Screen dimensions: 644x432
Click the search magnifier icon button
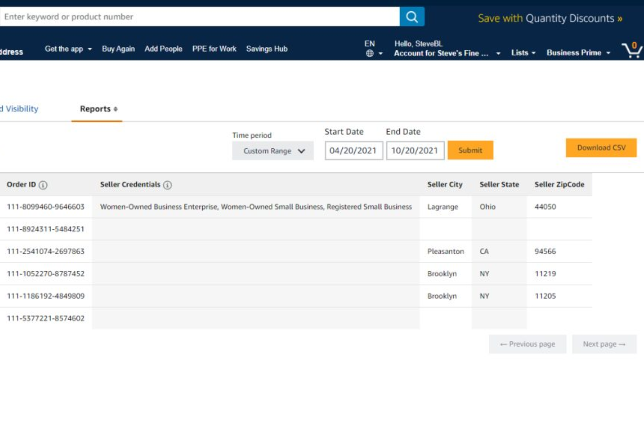(x=411, y=17)
